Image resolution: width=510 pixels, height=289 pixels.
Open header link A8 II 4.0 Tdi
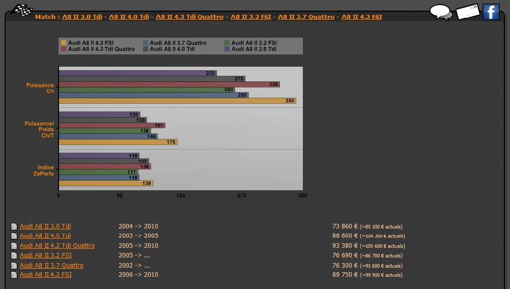[129, 17]
